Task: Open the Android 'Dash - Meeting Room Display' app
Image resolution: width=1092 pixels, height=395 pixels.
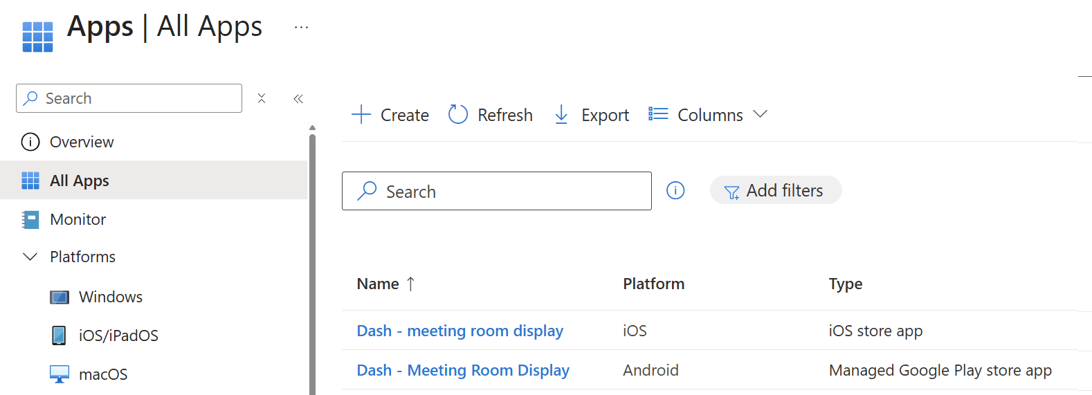Action: [x=463, y=370]
